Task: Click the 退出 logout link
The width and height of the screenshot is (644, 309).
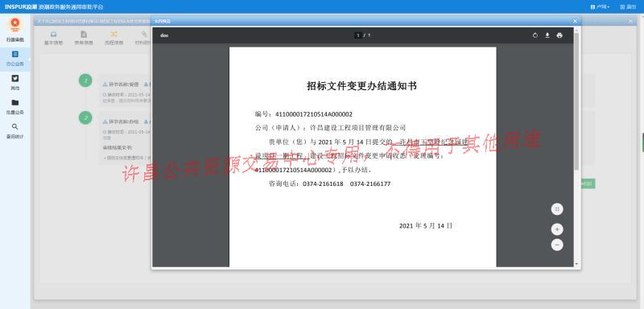Action: coord(628,7)
